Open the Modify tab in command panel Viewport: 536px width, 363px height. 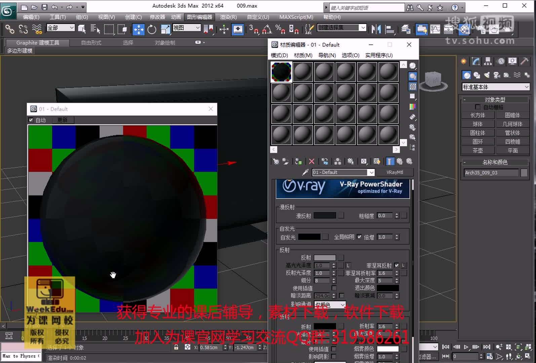tap(476, 61)
